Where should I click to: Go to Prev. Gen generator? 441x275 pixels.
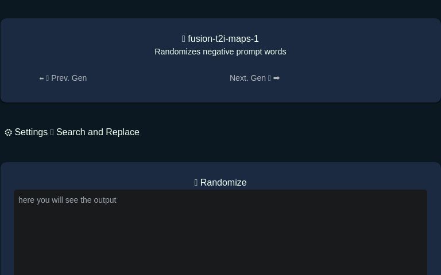point(68,78)
